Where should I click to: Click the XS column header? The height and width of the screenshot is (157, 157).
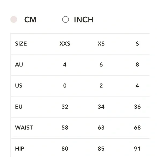point(101,44)
